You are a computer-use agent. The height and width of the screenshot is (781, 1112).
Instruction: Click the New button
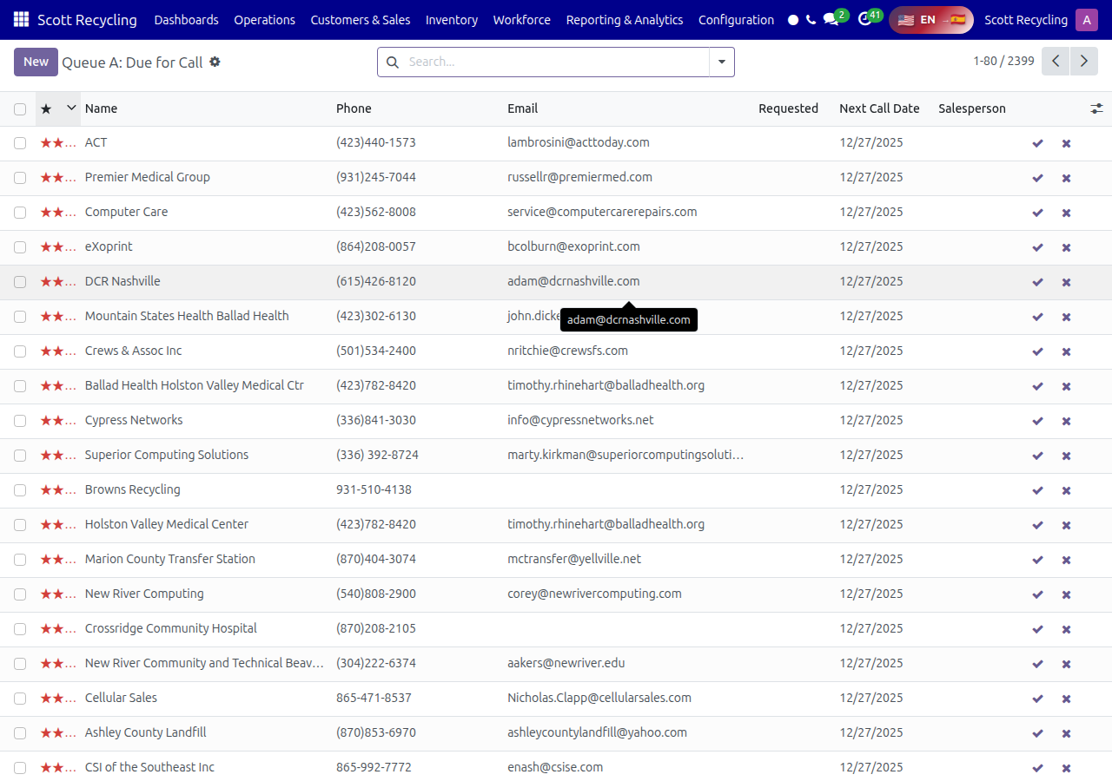36,62
